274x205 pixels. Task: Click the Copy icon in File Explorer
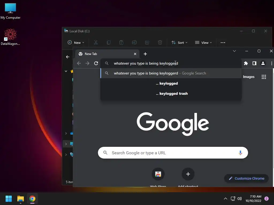109,42
